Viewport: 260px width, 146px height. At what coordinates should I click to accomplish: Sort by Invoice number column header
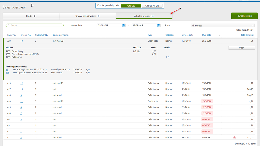[26, 35]
